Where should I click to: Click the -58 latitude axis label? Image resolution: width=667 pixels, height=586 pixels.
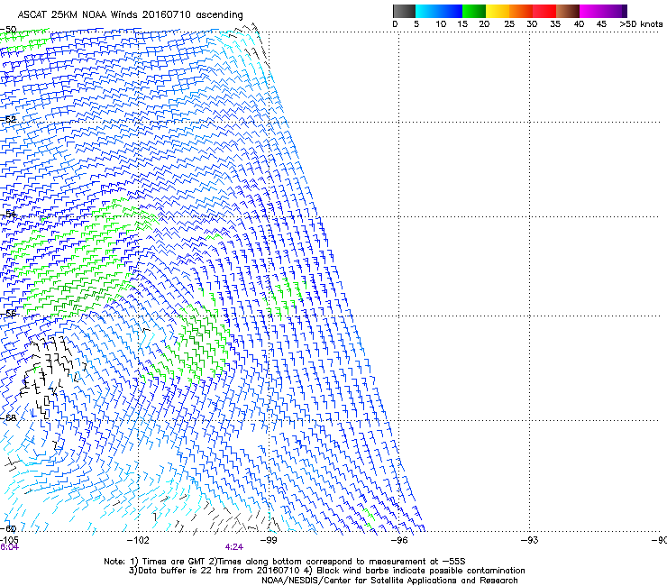(8, 418)
